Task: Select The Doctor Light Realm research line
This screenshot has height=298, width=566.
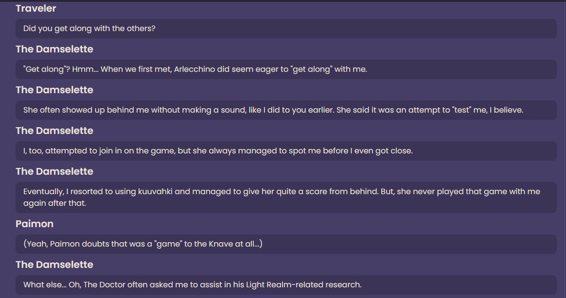Action: click(x=286, y=285)
